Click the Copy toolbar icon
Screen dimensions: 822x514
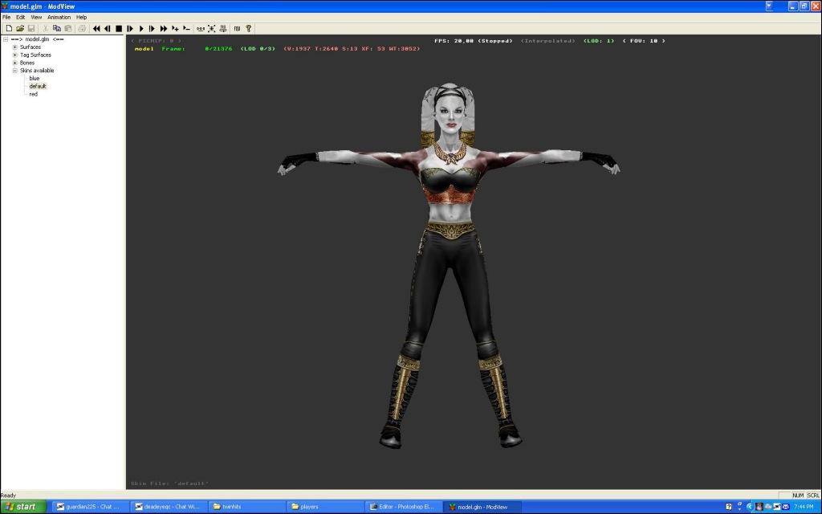(x=57, y=28)
